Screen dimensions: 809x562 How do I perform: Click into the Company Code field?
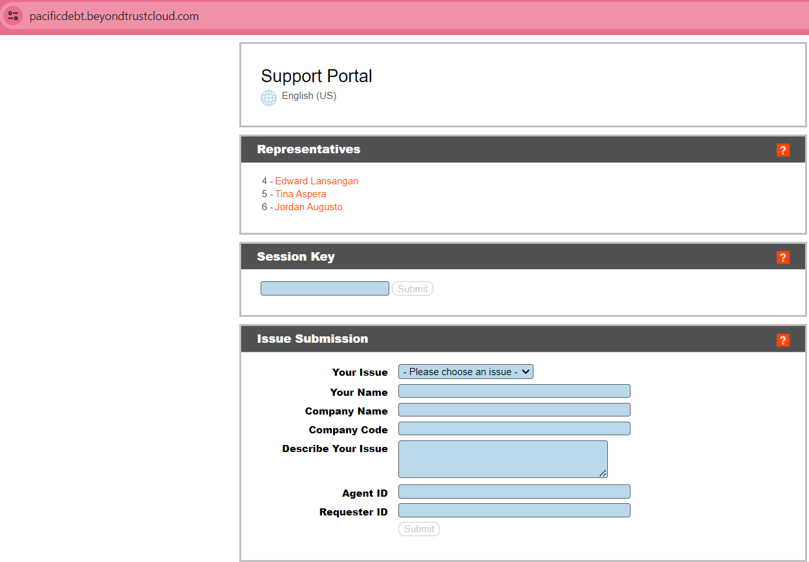click(514, 429)
